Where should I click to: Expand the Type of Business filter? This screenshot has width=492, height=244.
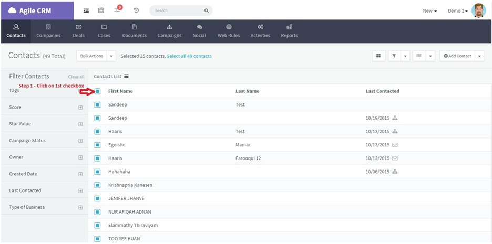[x=80, y=207]
